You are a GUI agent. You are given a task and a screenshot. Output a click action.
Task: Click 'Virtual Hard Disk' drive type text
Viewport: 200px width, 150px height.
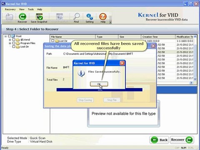[41, 142]
